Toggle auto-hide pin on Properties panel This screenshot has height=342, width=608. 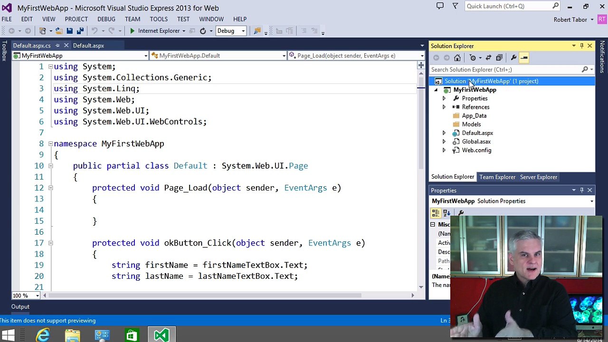coord(581,190)
